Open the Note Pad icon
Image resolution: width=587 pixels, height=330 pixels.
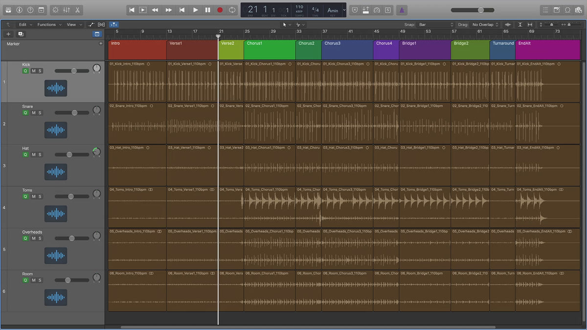pyautogui.click(x=557, y=10)
